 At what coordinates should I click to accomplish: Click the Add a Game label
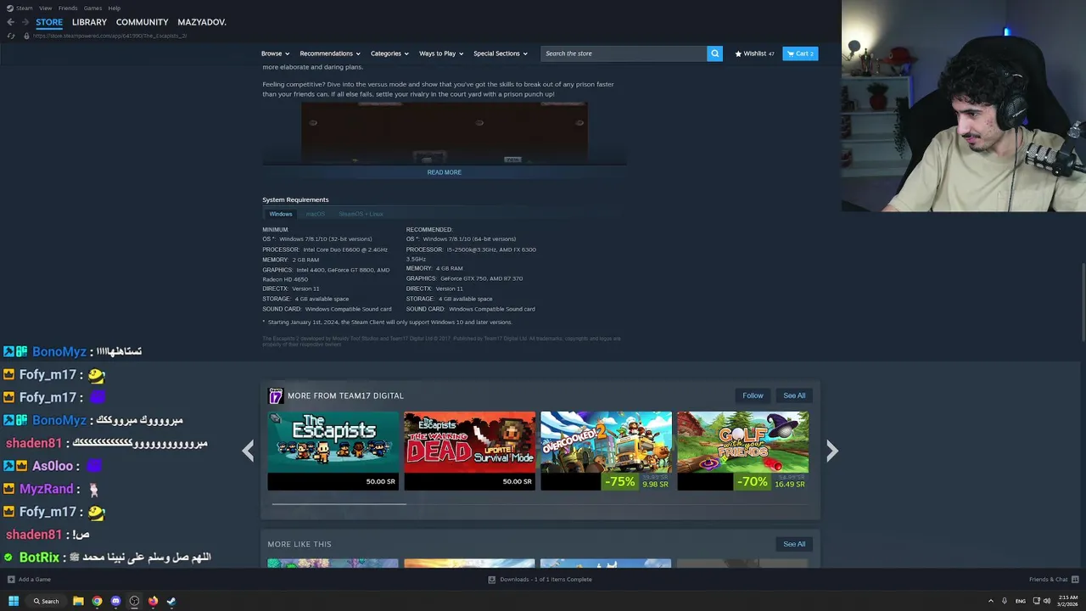(35, 580)
